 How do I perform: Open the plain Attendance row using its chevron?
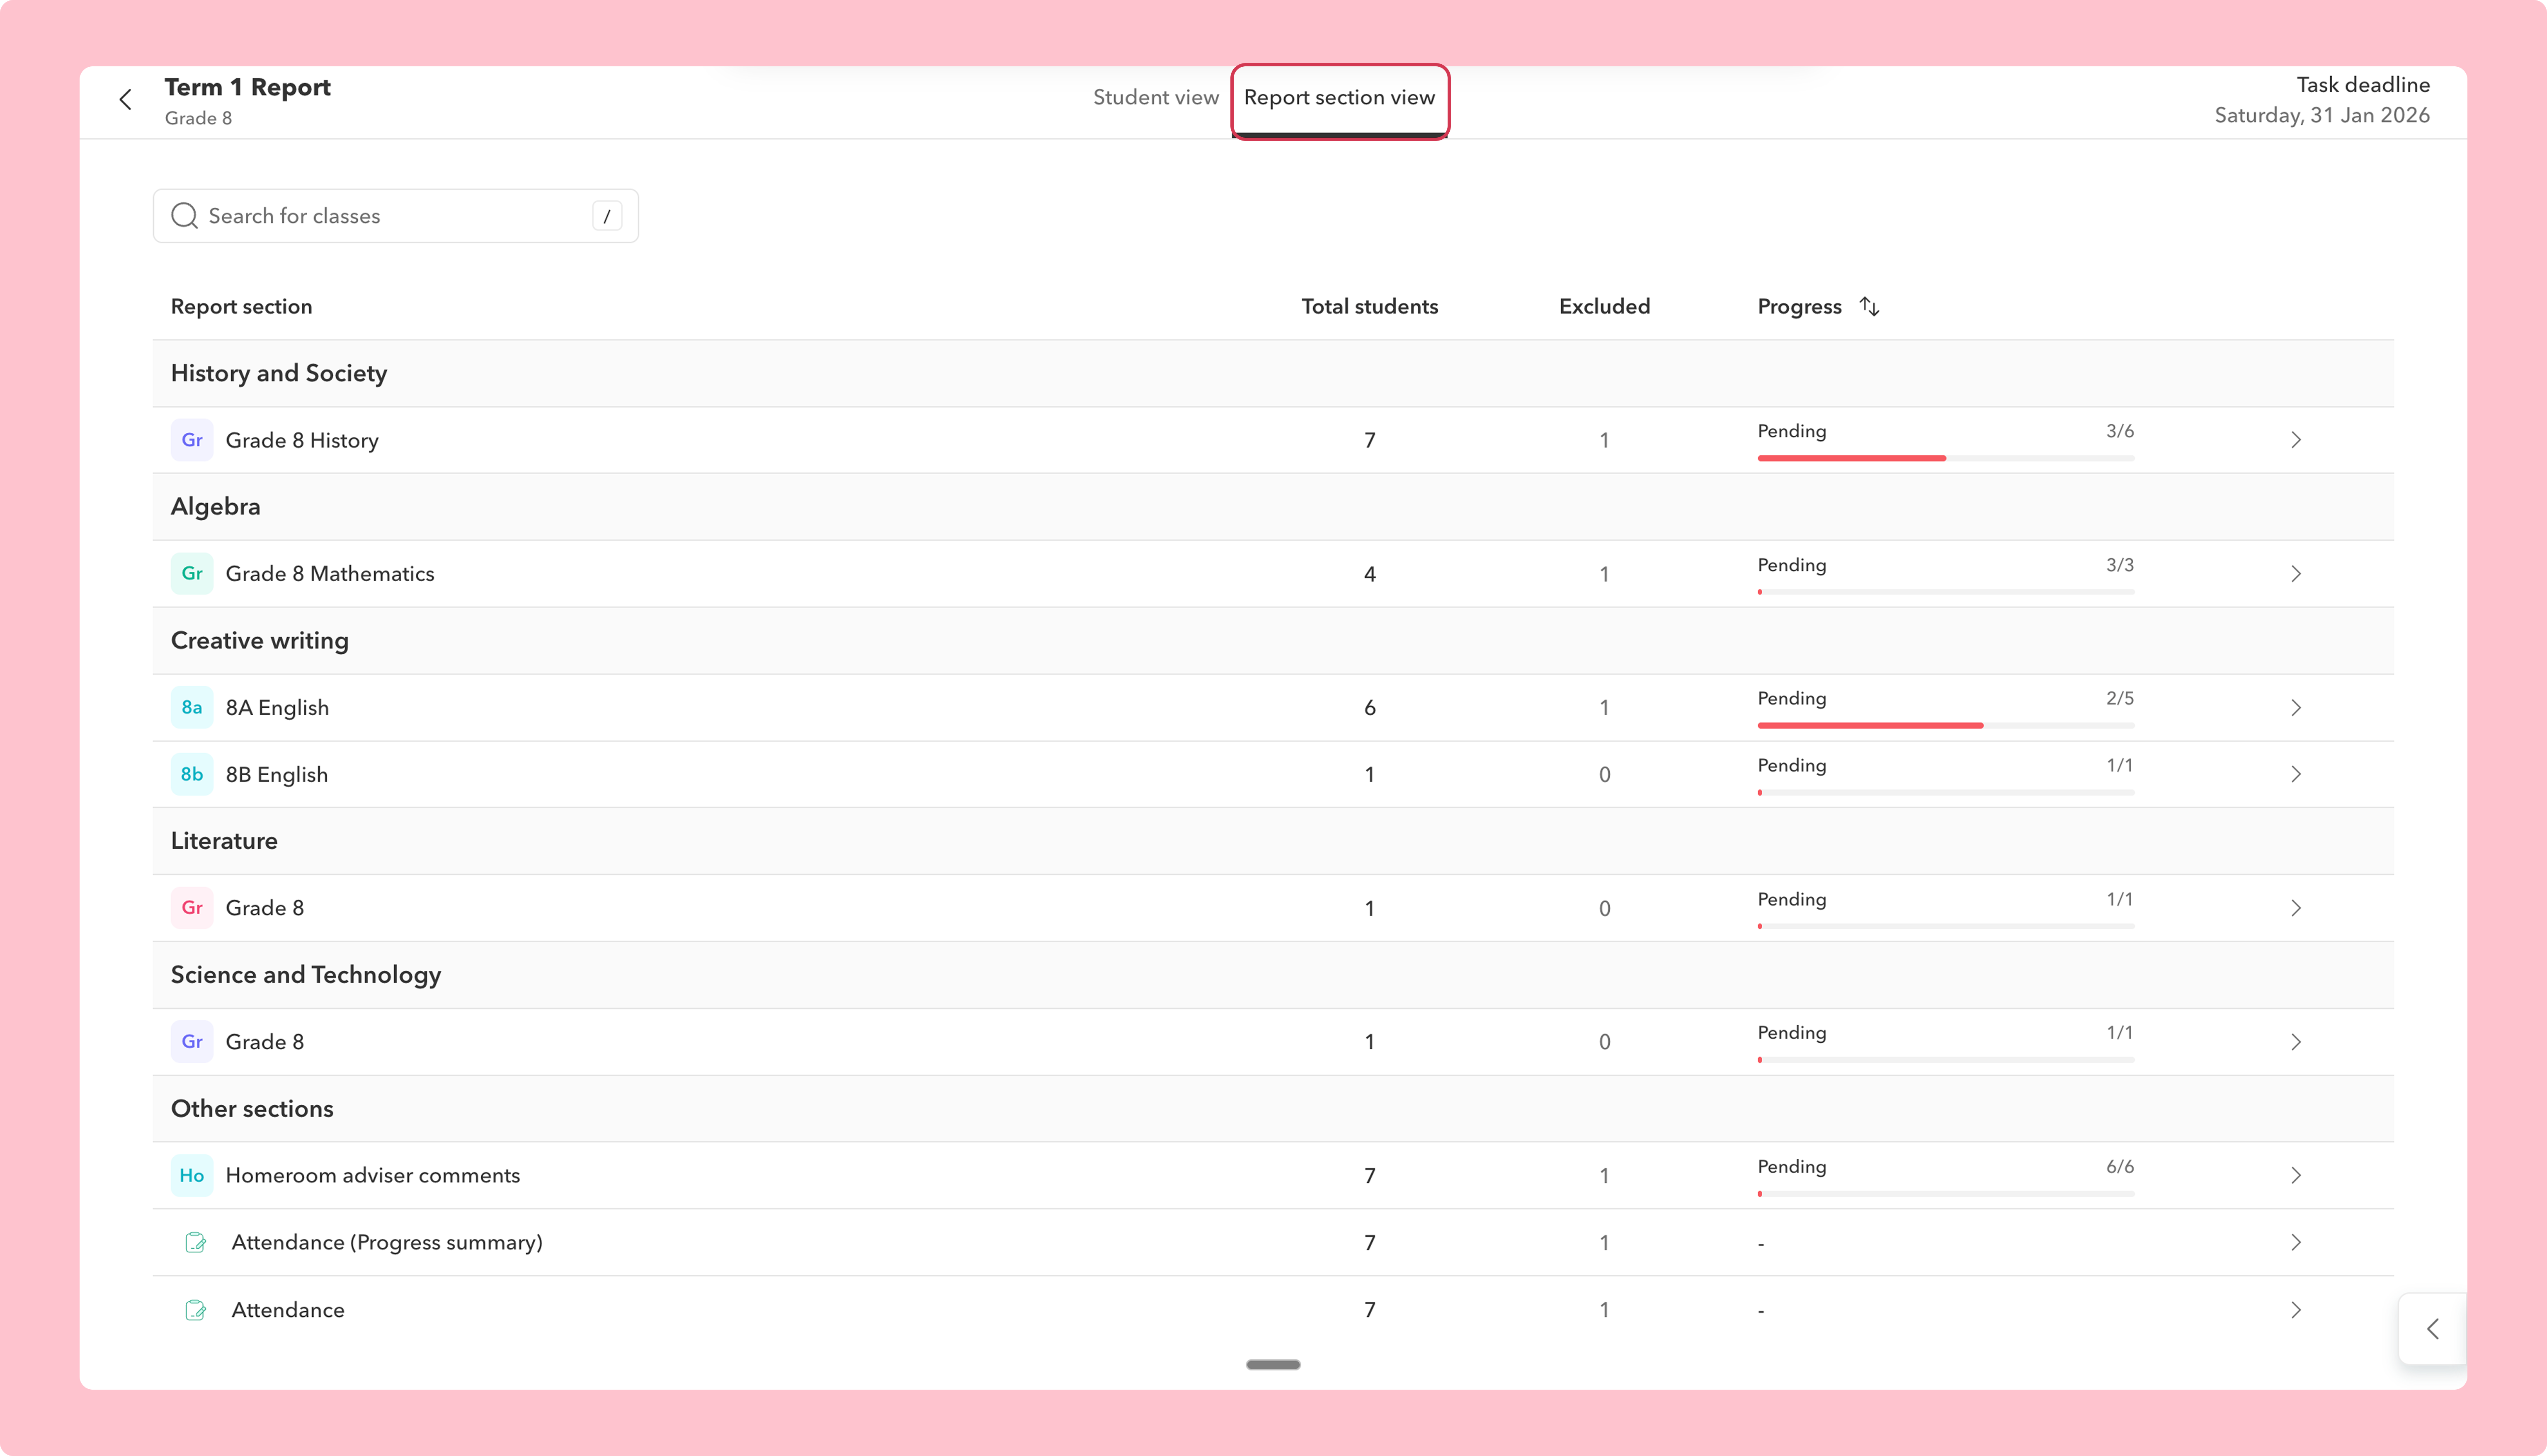click(x=2296, y=1310)
